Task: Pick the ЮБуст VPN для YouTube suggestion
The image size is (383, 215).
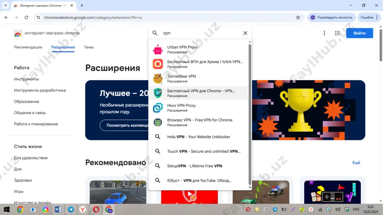Action: 198,181
